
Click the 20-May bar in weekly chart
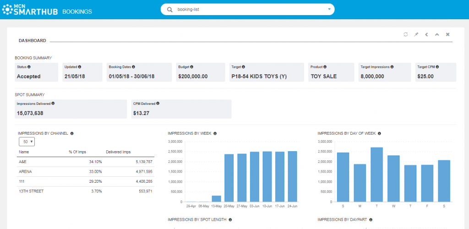tap(229, 178)
